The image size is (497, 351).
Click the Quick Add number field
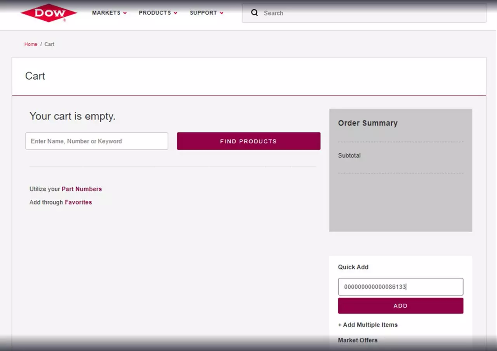(400, 287)
